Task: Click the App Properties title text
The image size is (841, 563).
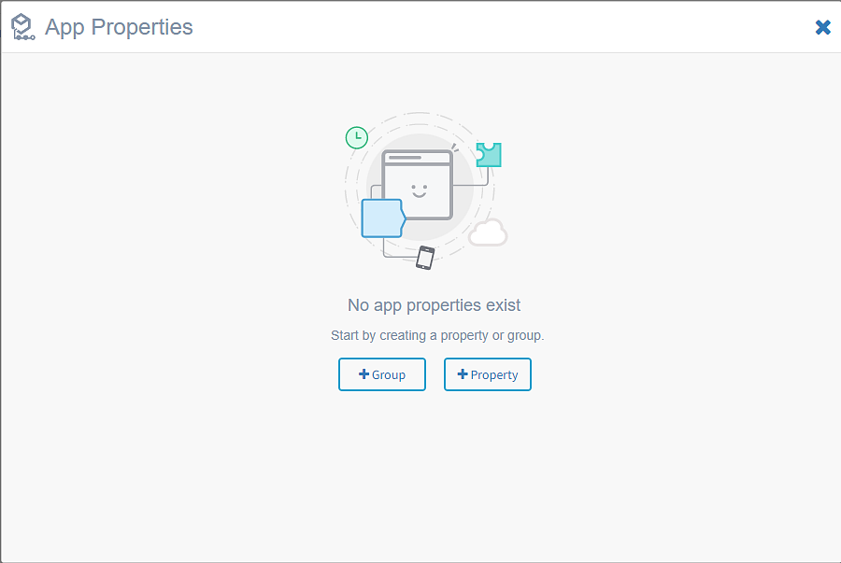Action: [x=119, y=27]
